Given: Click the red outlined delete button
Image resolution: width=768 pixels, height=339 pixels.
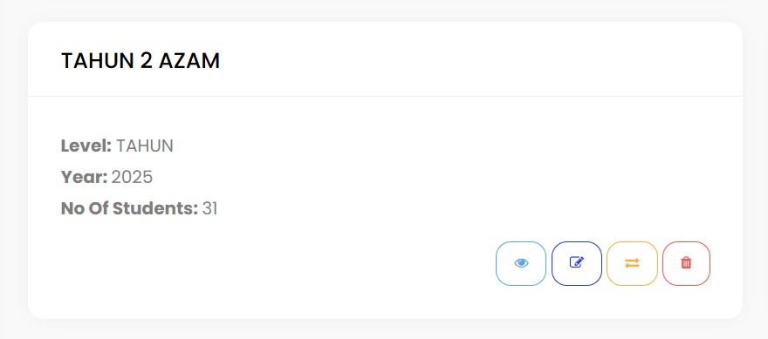Looking at the screenshot, I should pos(686,263).
